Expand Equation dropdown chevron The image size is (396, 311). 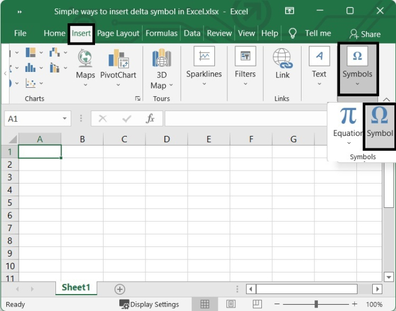coord(349,143)
